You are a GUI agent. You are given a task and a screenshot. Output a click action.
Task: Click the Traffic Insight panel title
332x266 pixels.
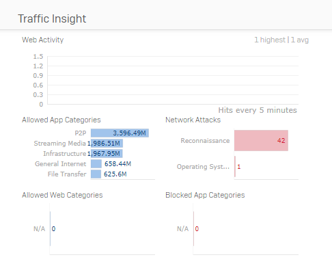pyautogui.click(x=52, y=18)
